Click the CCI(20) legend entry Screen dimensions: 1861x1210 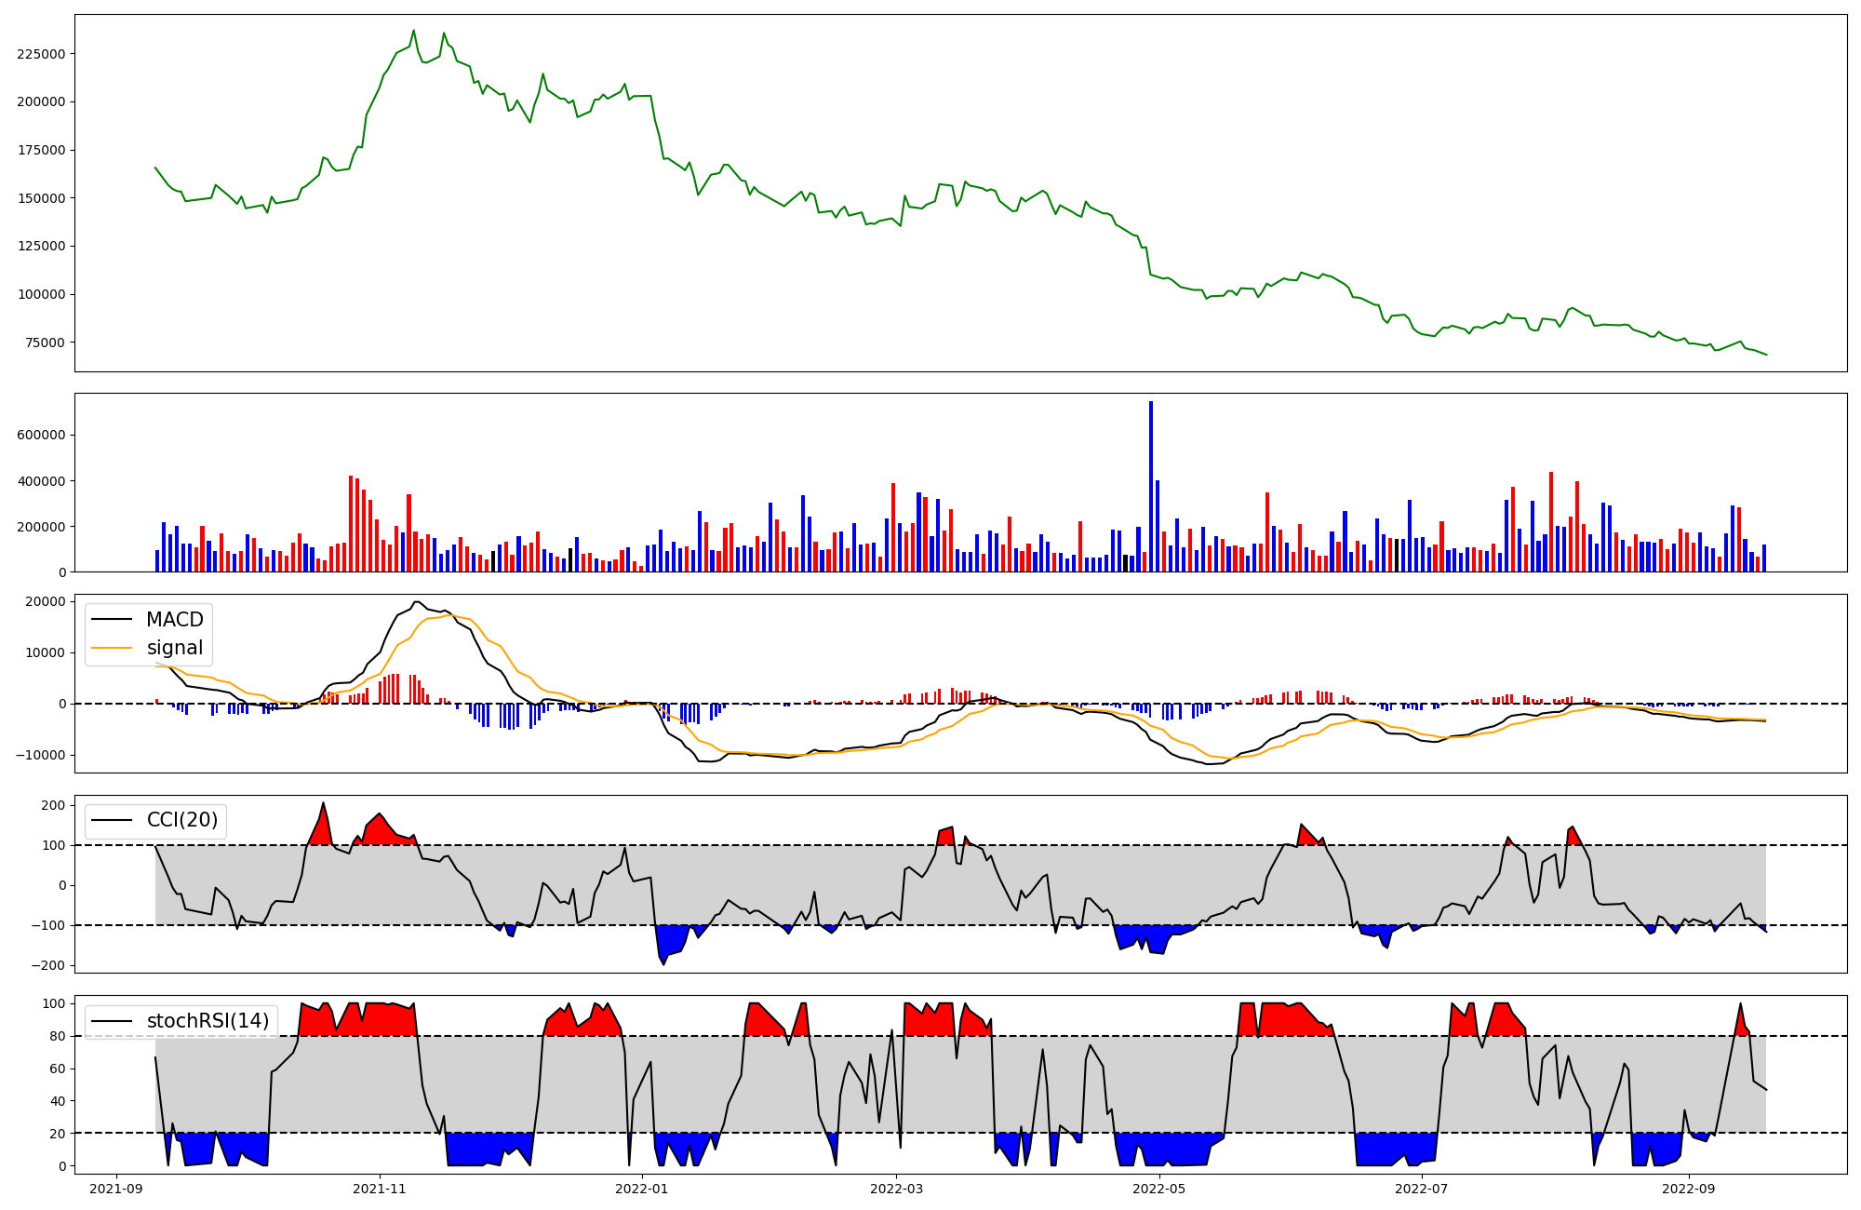click(x=182, y=820)
